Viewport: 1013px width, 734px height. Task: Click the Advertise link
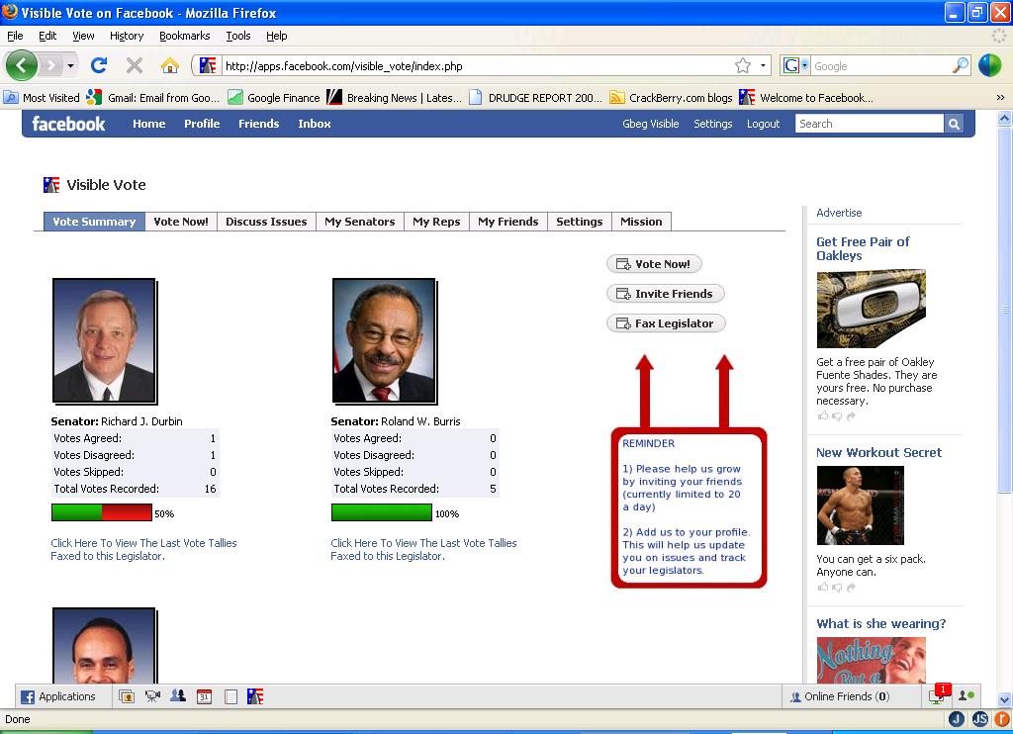pyautogui.click(x=839, y=213)
